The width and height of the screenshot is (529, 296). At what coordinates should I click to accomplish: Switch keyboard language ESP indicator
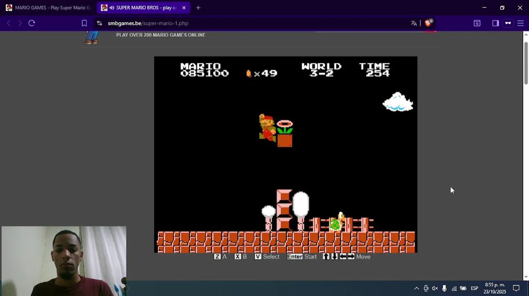(474, 288)
